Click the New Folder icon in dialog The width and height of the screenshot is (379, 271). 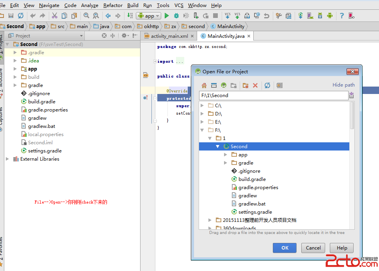coord(246,85)
